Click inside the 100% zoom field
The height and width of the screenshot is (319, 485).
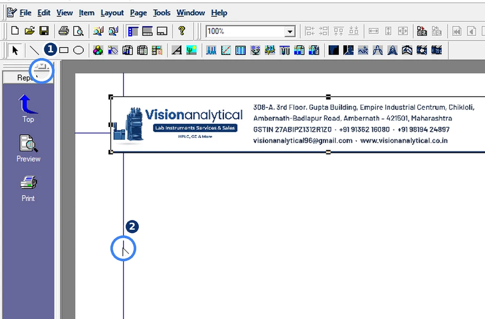click(x=245, y=31)
